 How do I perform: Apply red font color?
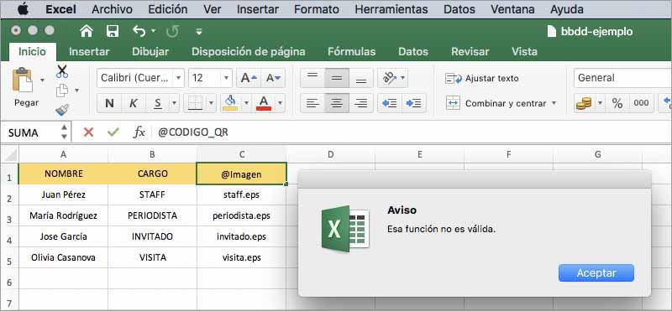tap(264, 103)
